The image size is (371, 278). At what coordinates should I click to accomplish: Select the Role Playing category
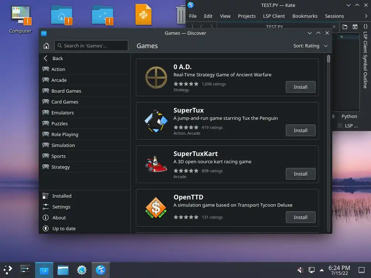coord(84,134)
